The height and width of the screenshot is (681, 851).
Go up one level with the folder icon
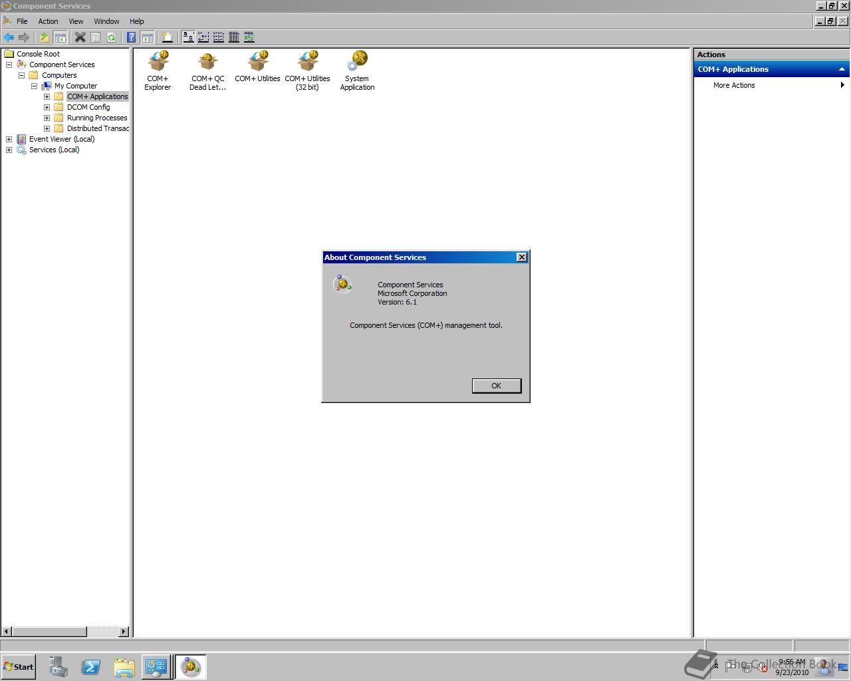pos(45,37)
